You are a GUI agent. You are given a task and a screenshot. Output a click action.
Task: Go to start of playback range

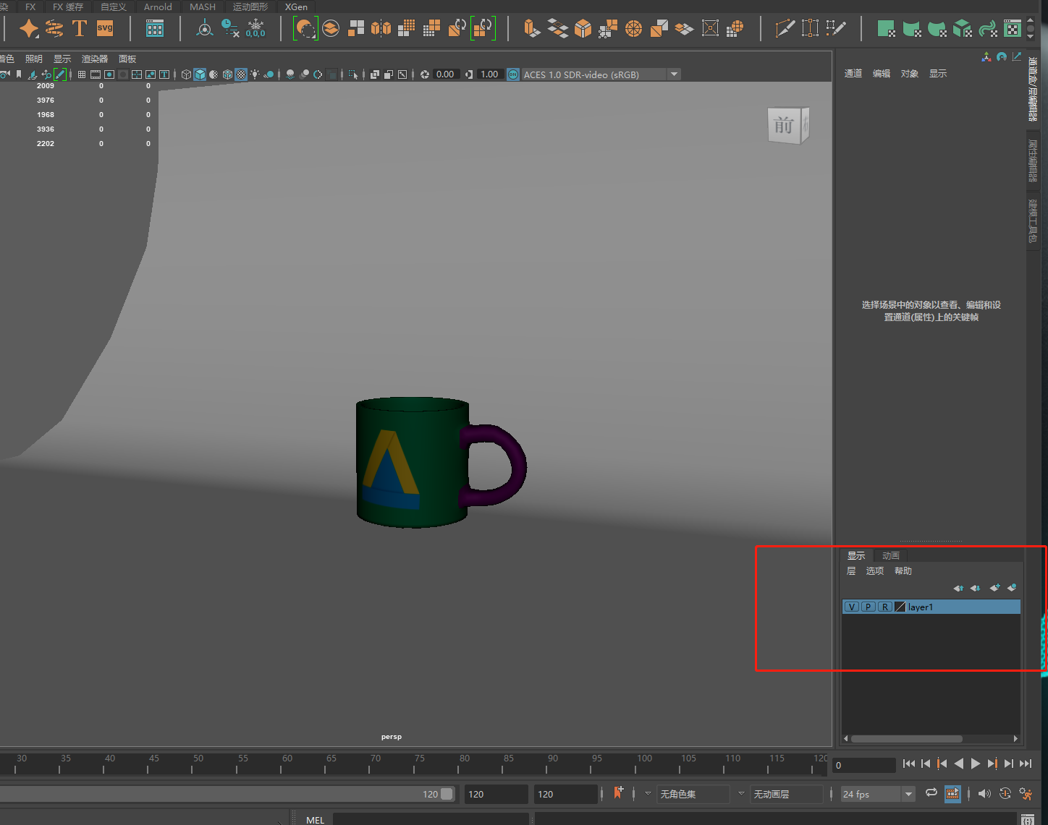click(909, 764)
